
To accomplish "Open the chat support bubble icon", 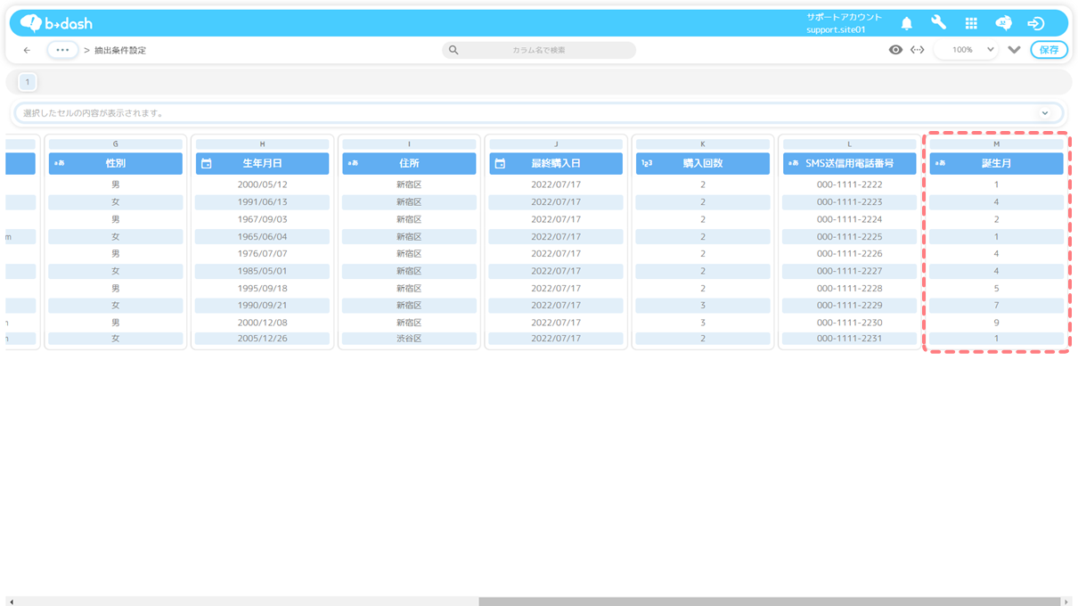I will click(x=1003, y=23).
